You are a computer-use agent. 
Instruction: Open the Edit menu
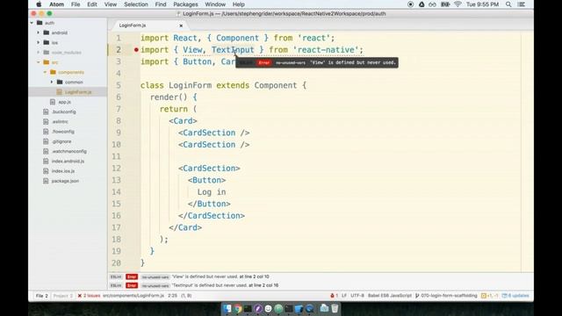coord(92,4)
